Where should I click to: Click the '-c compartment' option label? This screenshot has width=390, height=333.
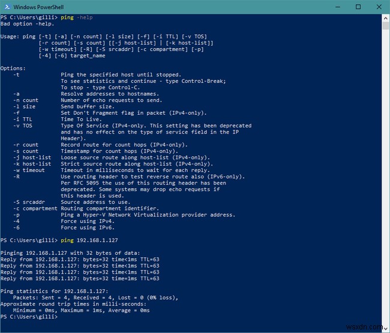(35, 209)
